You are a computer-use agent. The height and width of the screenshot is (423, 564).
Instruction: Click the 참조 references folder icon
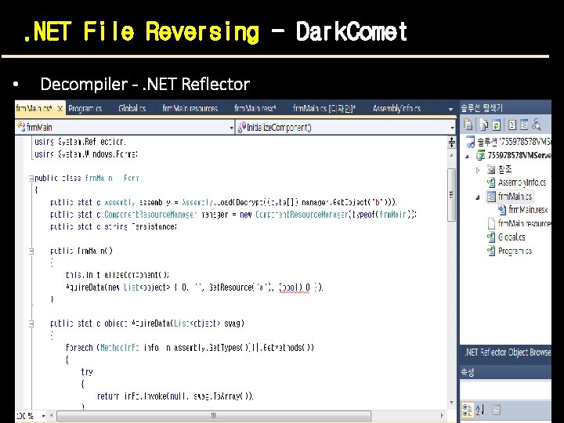[491, 169]
